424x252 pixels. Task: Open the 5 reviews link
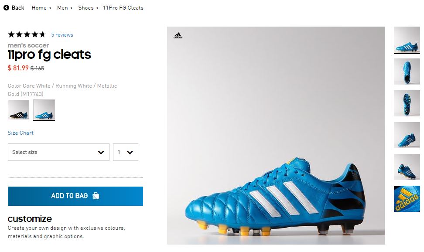point(62,35)
